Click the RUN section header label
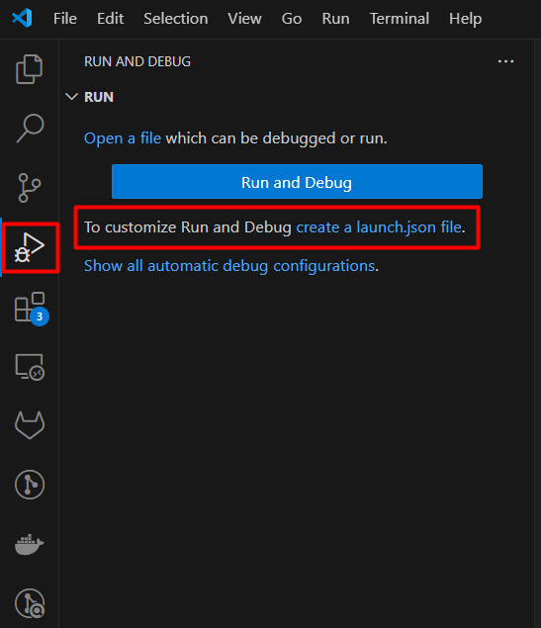The height and width of the screenshot is (628, 541). (99, 97)
